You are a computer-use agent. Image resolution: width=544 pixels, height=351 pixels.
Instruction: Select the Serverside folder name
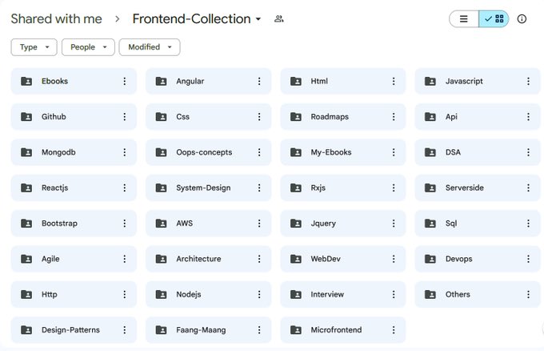[x=465, y=188]
